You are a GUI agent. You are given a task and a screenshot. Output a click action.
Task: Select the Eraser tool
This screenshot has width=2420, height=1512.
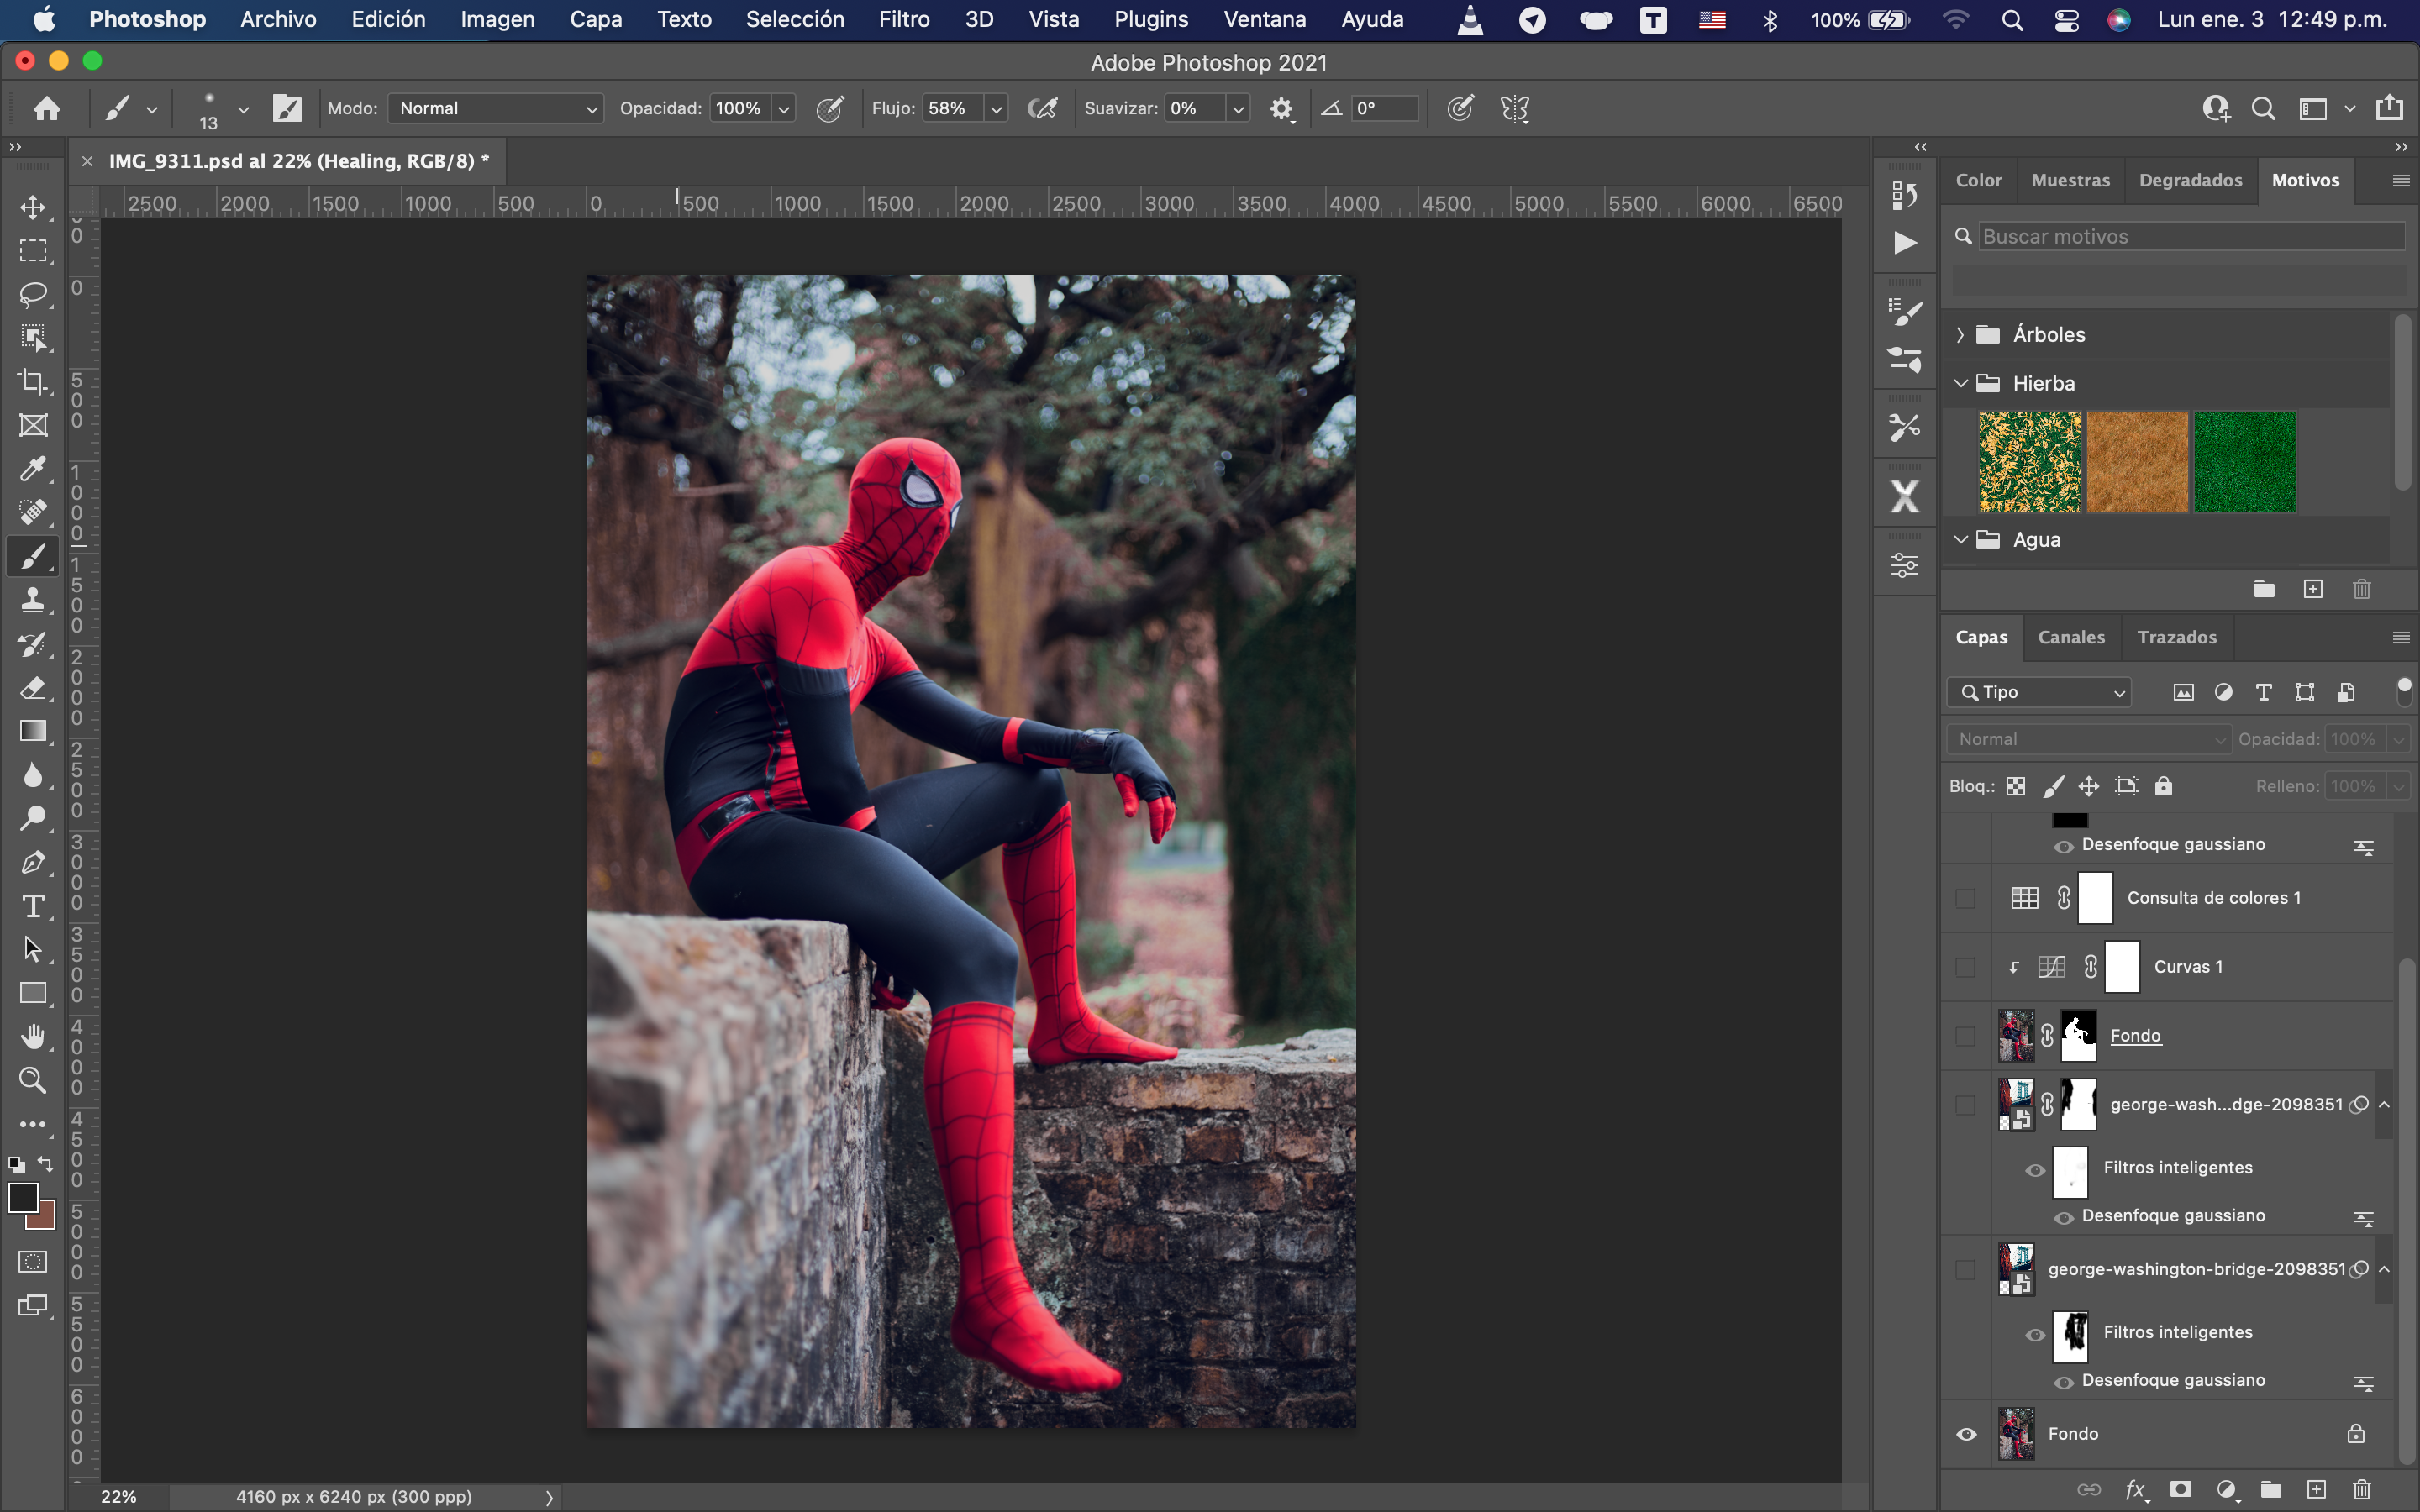point(33,688)
